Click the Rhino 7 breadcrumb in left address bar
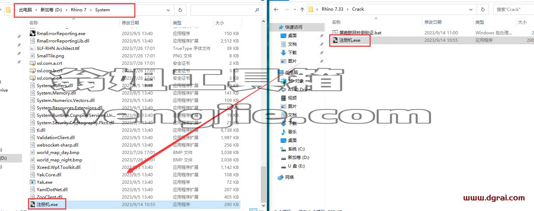 click(x=79, y=10)
